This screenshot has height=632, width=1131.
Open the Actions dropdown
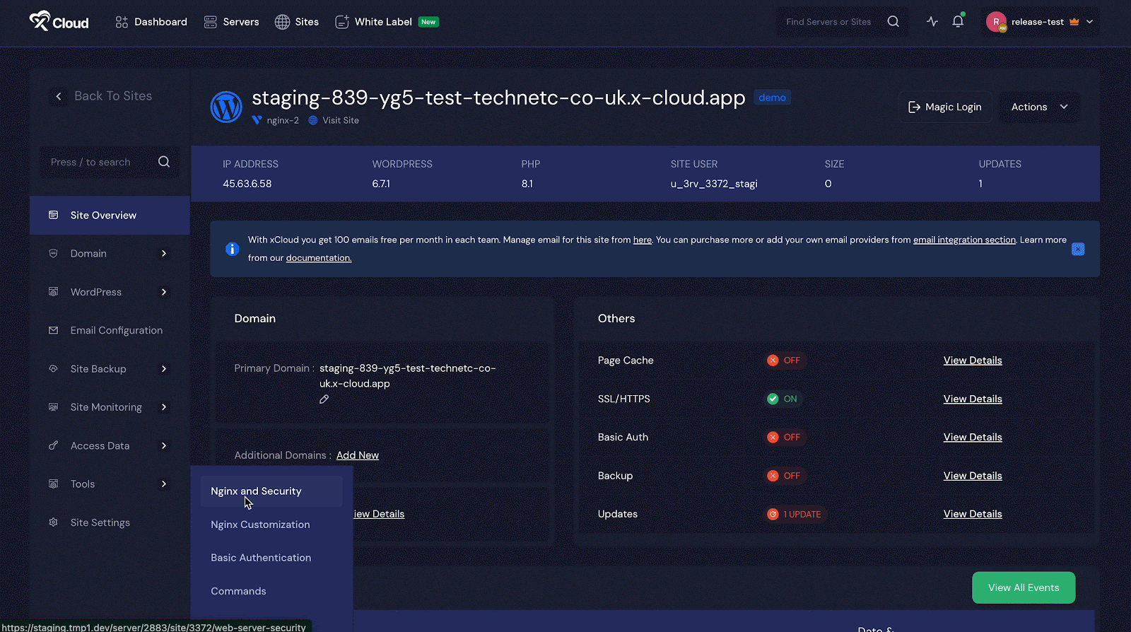1039,107
